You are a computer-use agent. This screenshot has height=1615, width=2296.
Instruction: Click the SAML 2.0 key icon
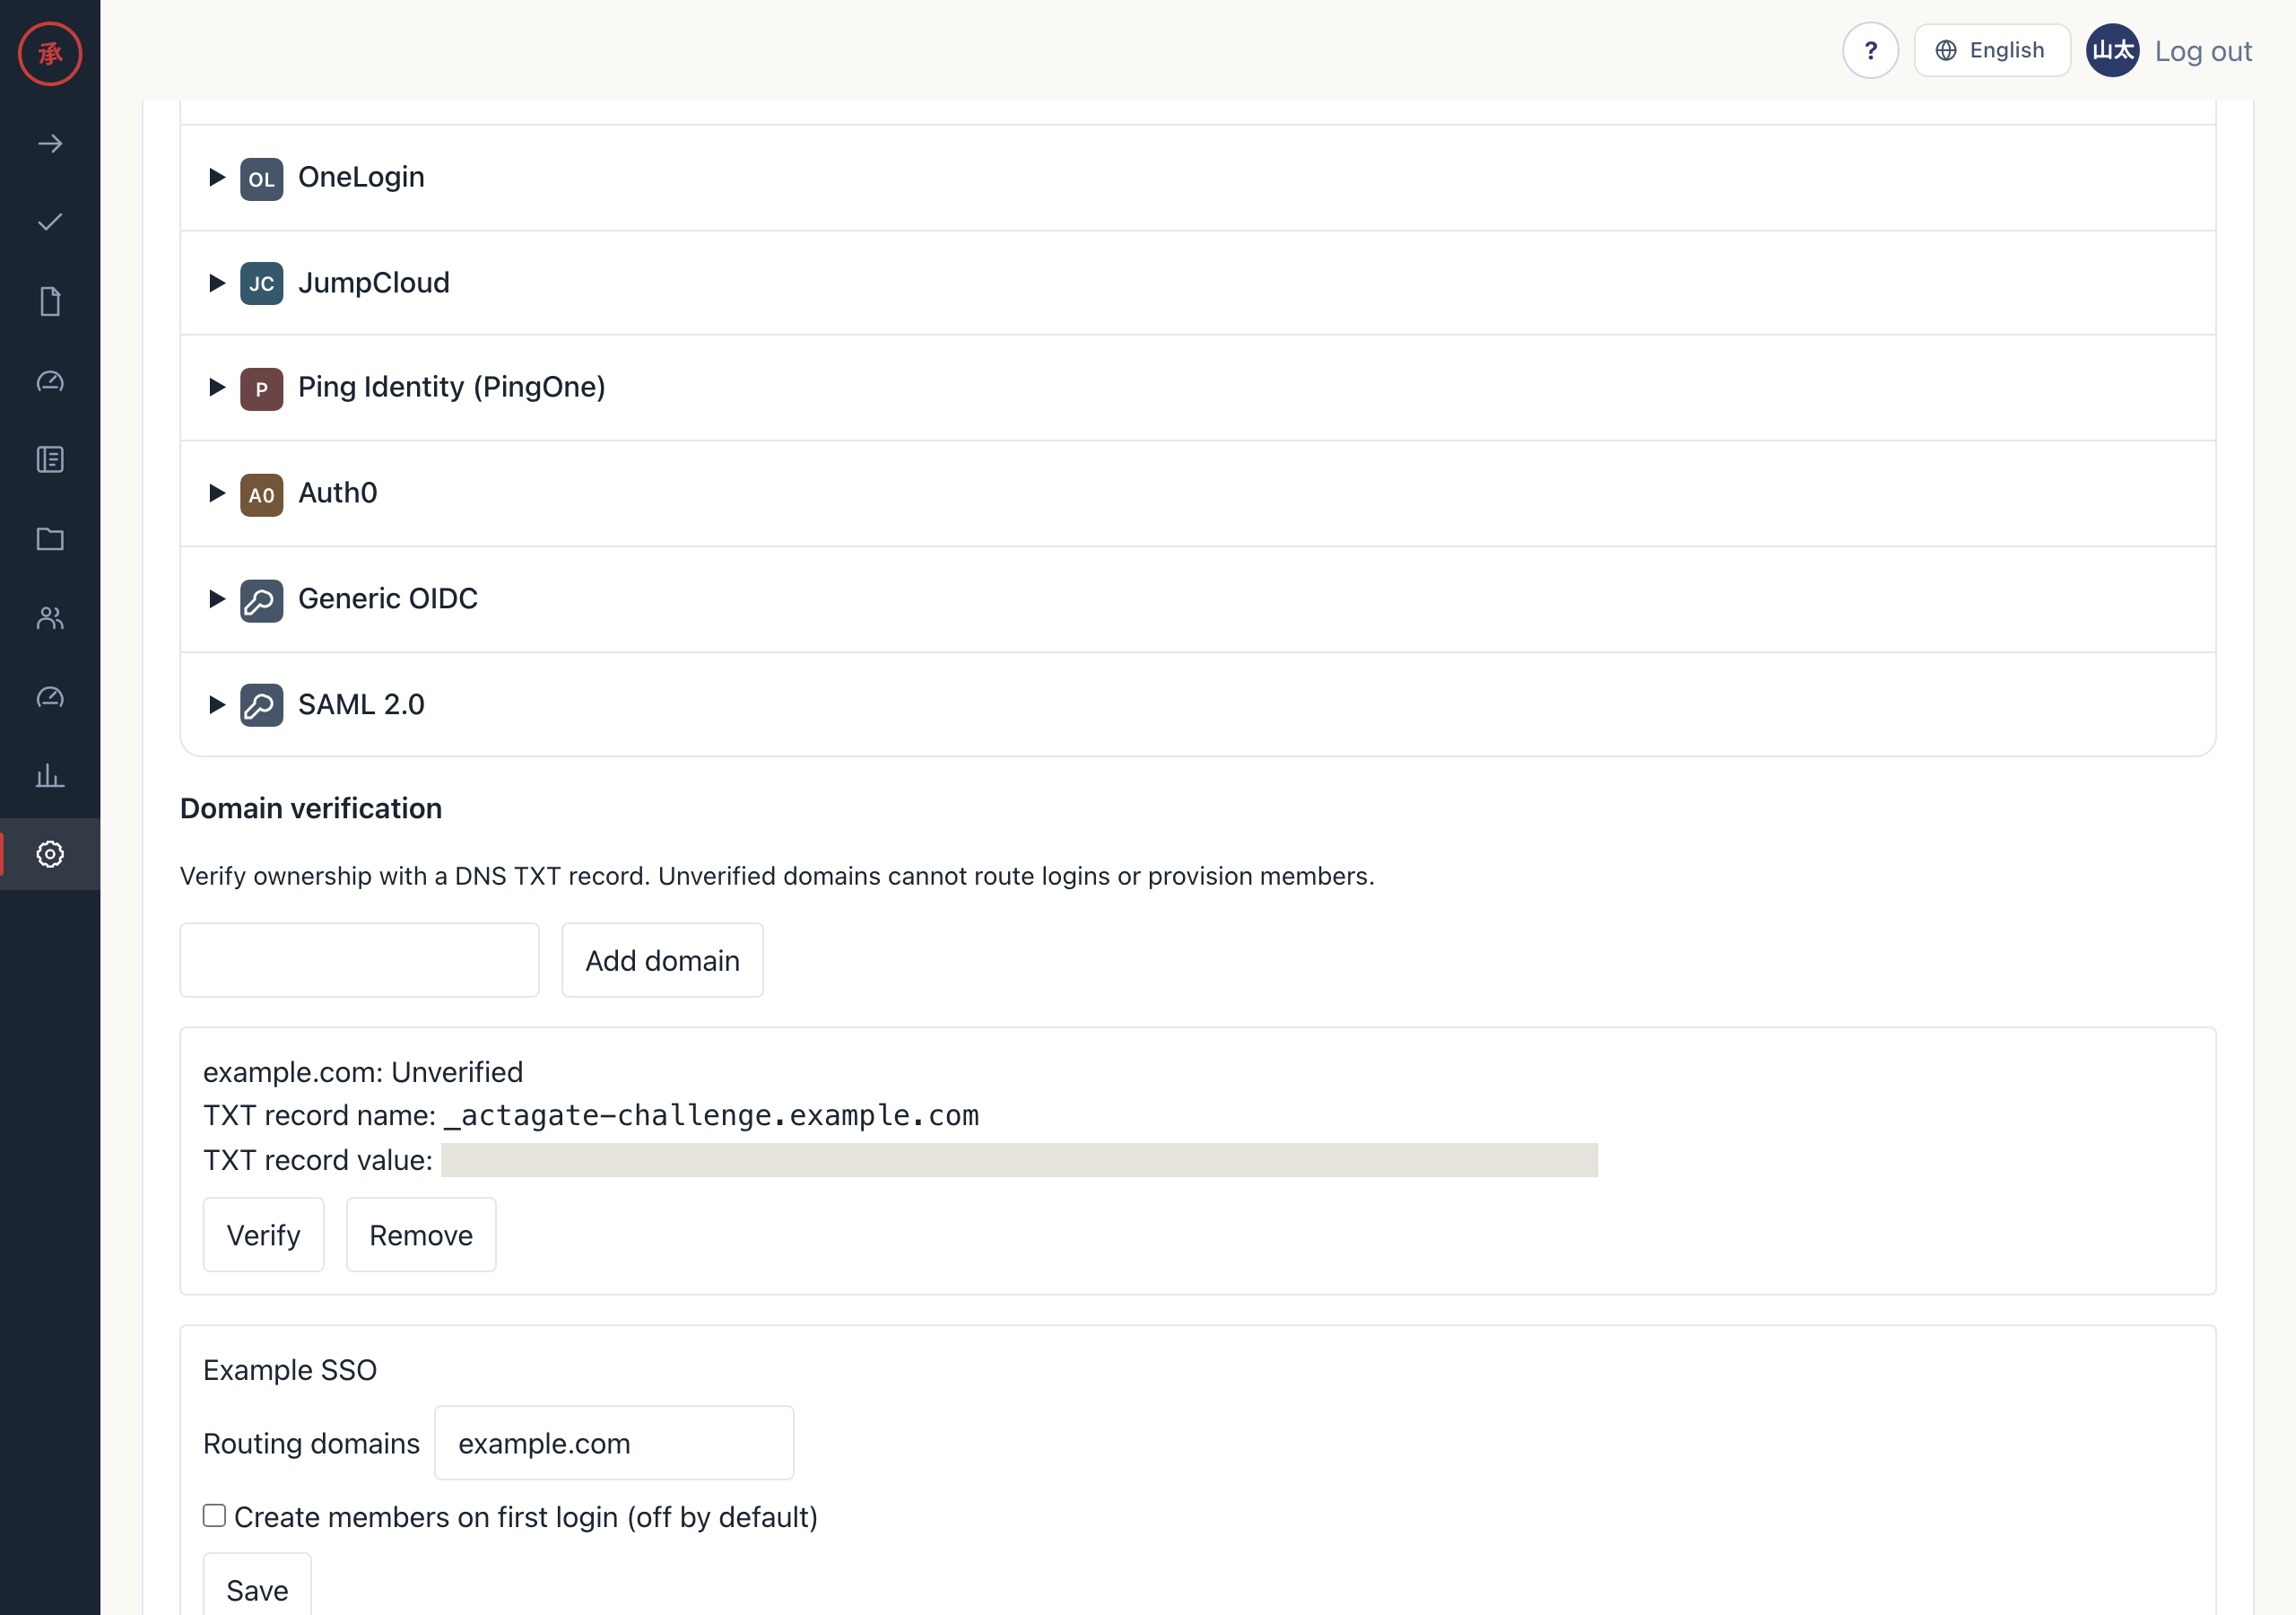[261, 705]
